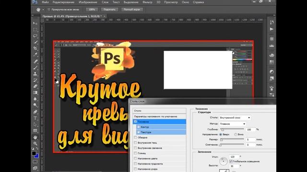Select the Rectangular Marquee tool
Screen dimensions: 307x172
tap(35, 30)
